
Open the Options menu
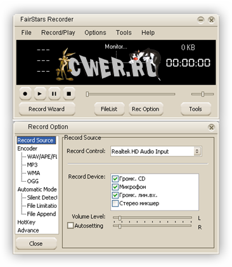pyautogui.click(x=95, y=32)
